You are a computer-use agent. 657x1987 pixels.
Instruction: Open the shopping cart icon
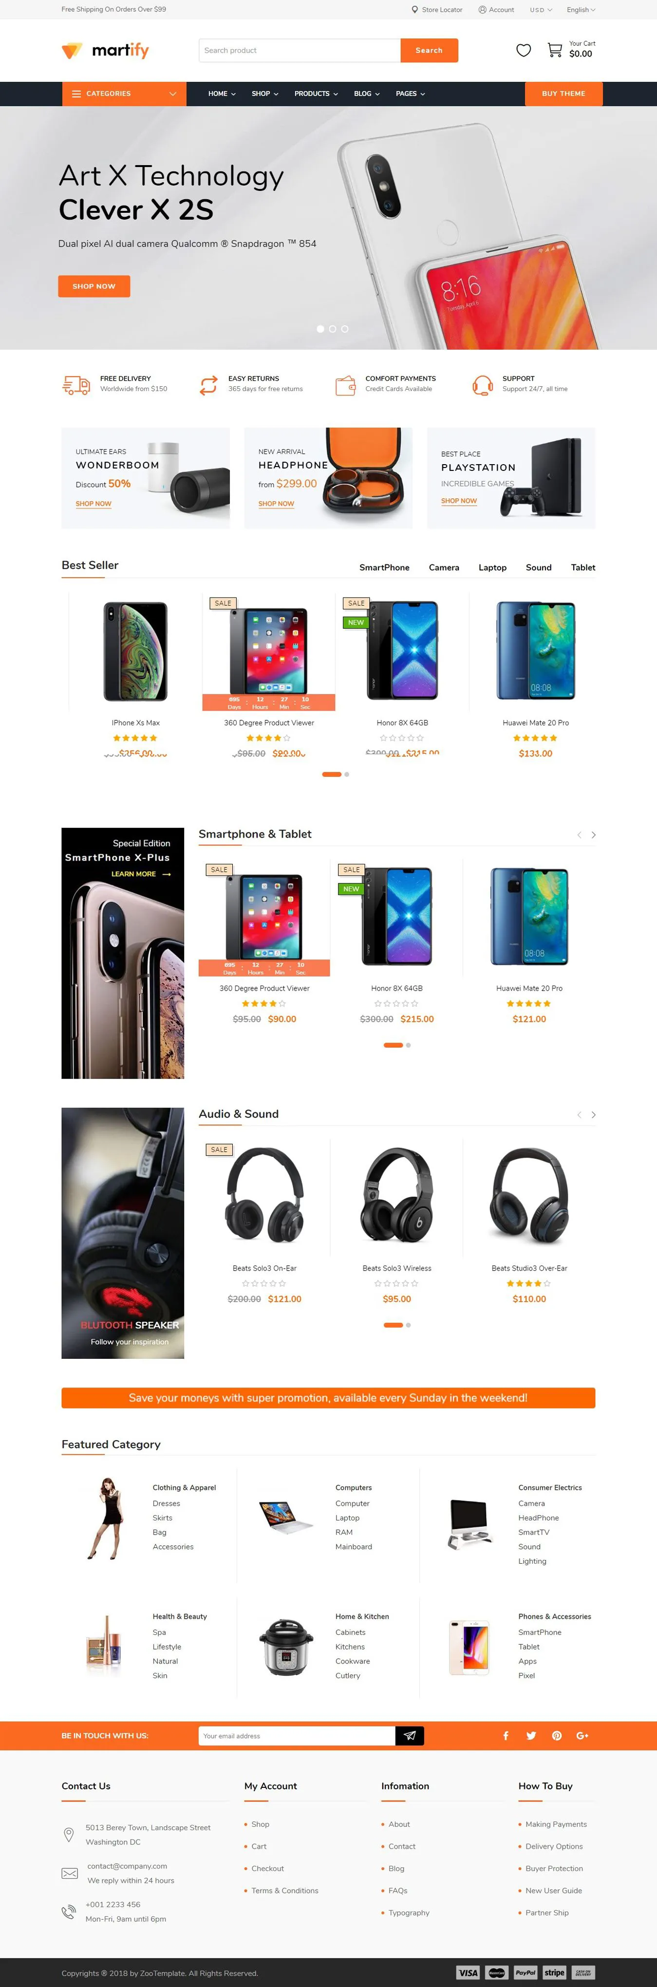(554, 50)
